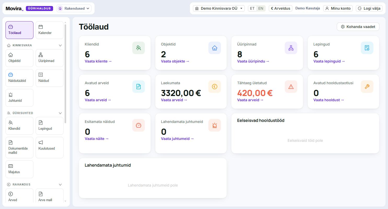Follow the Vaata kliente link
The image size is (388, 209).
tap(98, 61)
